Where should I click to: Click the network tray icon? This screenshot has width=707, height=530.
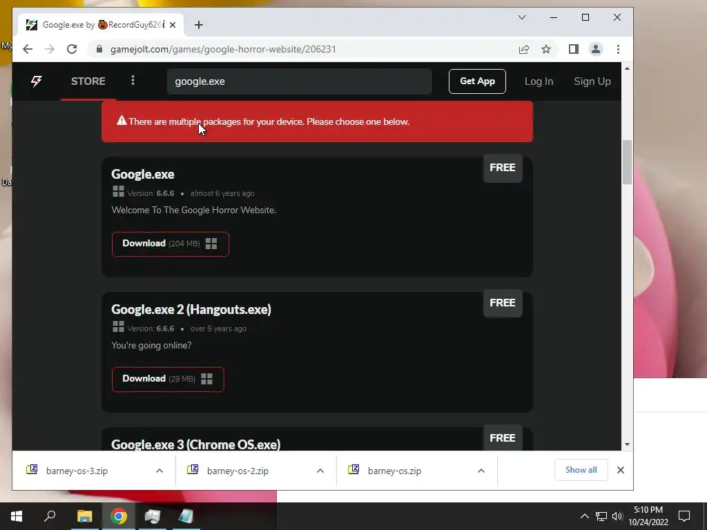click(601, 516)
